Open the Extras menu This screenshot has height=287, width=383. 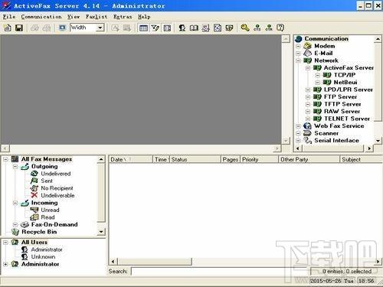(123, 17)
